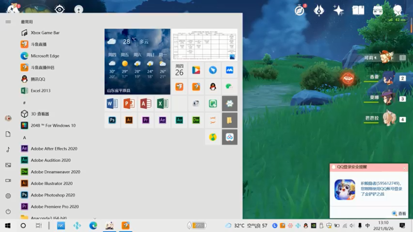The image size is (413, 232).
Task: Launch Microsoft Edge from the most-used list
Action: [x=40, y=56]
